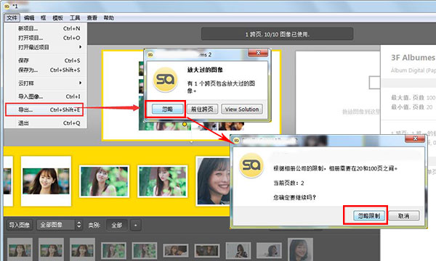
Task: Click the status text 1 跨页. 10/10 图像已使用
Action: point(278,34)
